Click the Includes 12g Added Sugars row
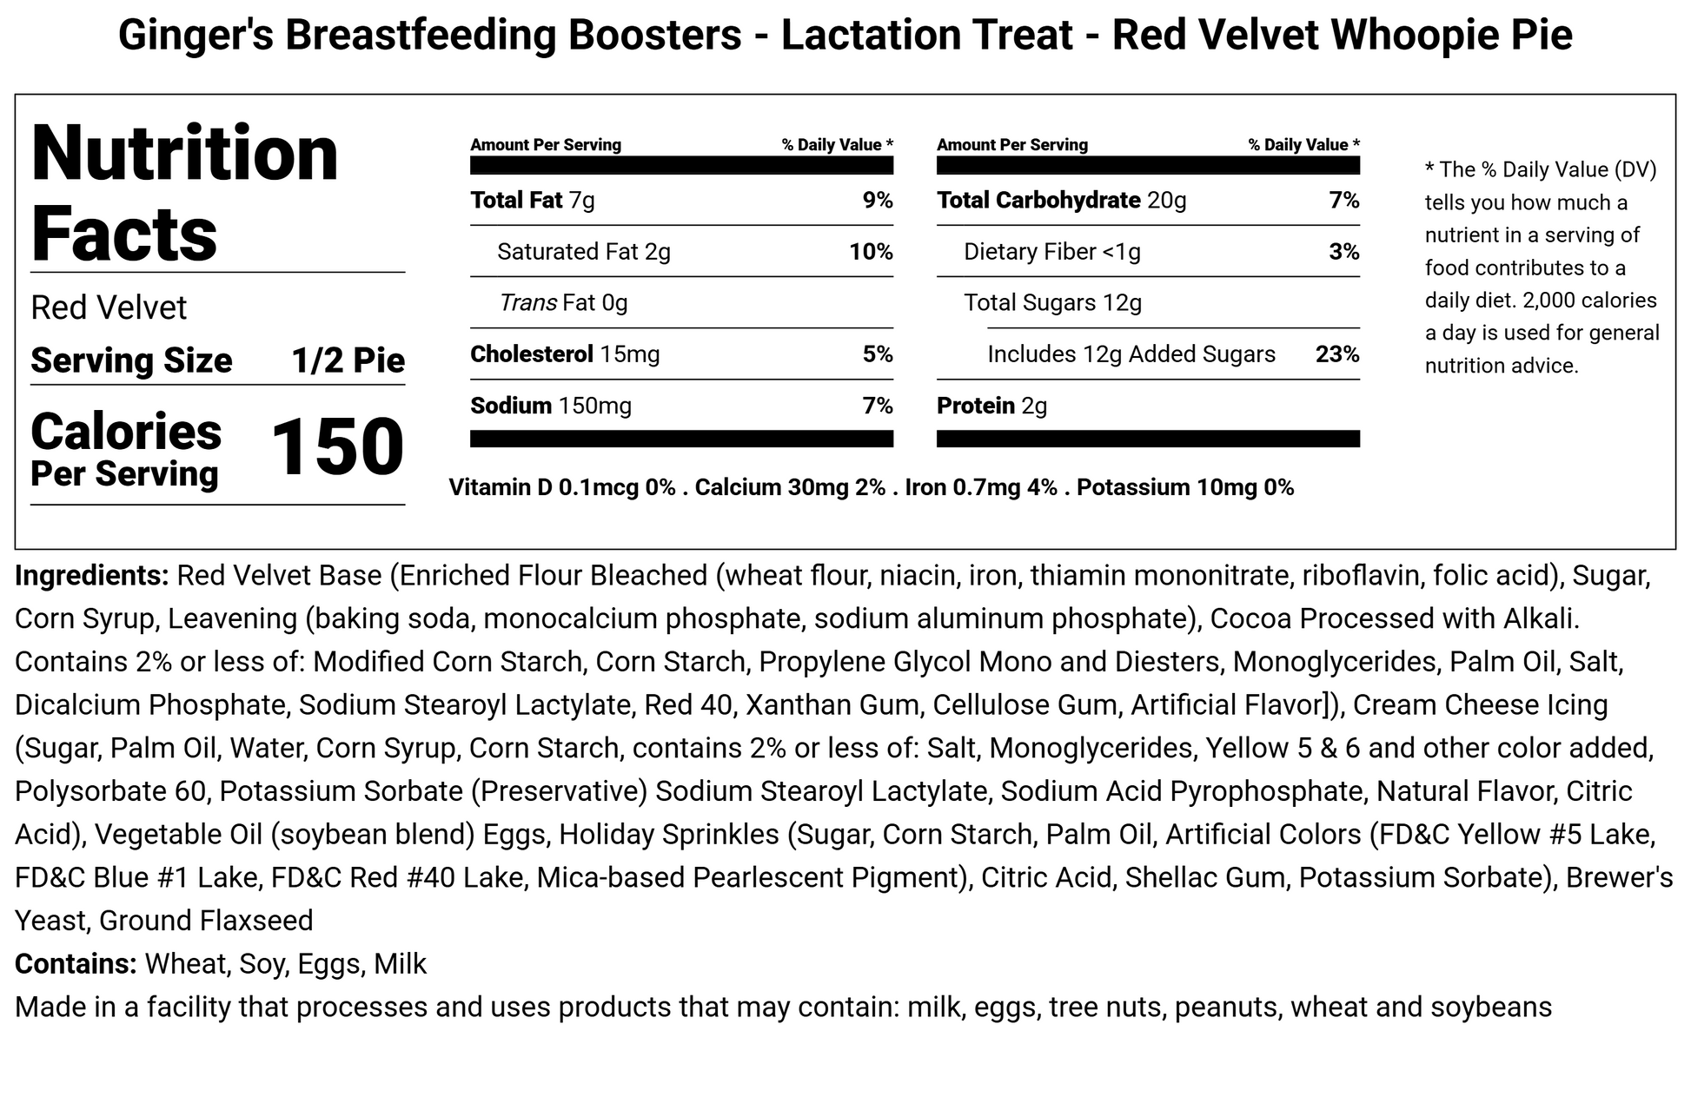 1171,354
